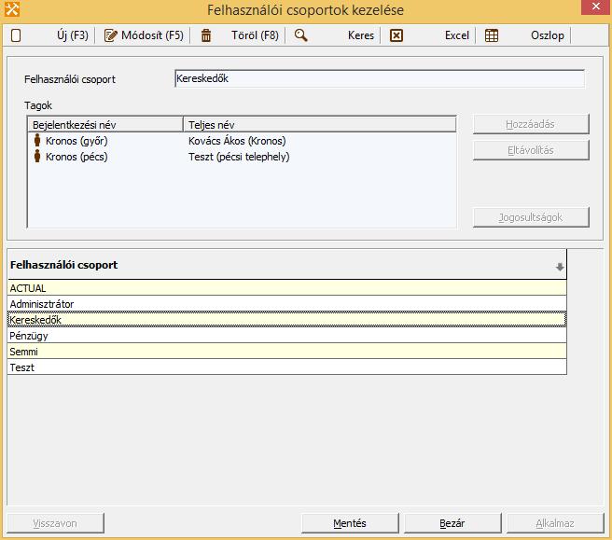Select the ACTUAL group row

pos(287,288)
